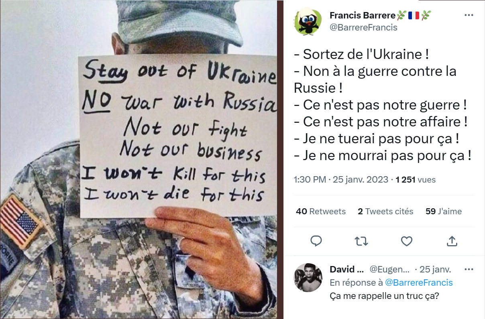View the 40 Retweets list
485x319 pixels.
point(321,211)
